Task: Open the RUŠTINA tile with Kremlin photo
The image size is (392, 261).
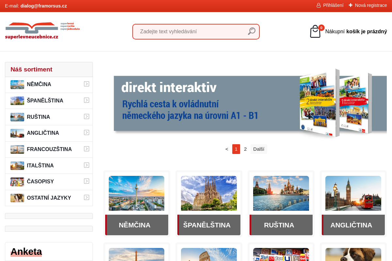Action: (x=281, y=203)
